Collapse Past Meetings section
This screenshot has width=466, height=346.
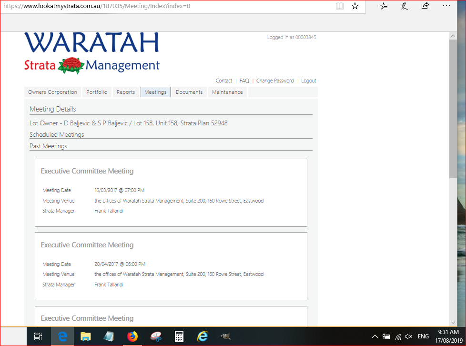tap(48, 146)
